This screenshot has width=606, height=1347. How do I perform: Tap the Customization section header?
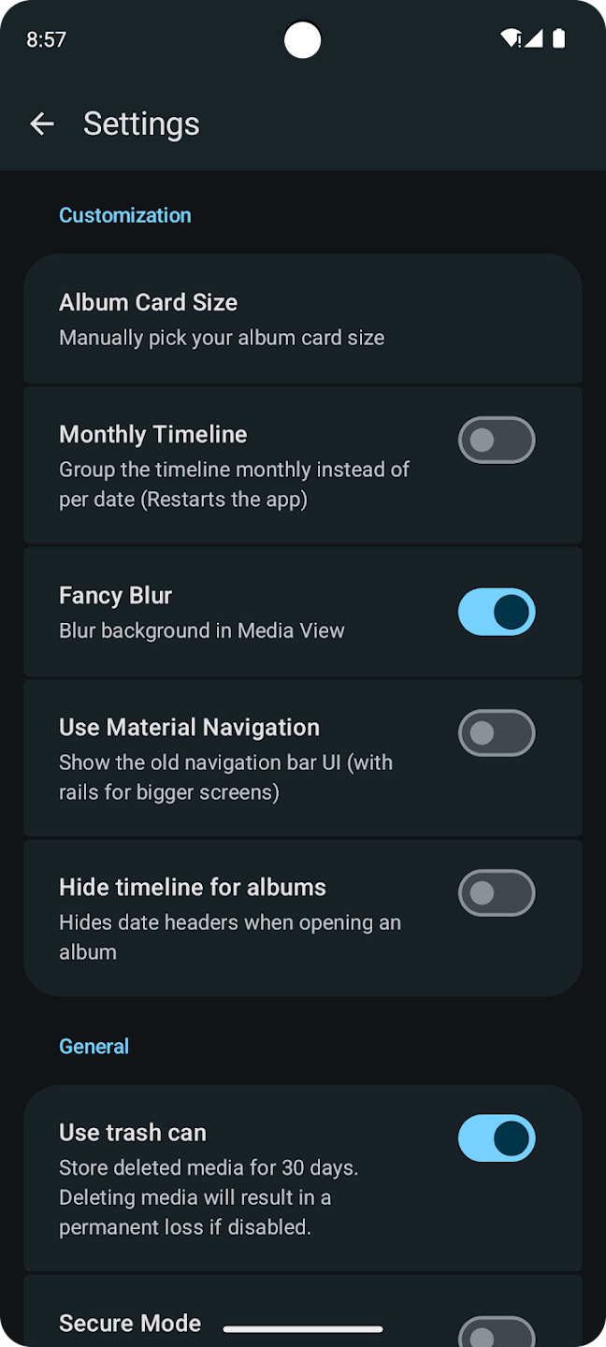point(125,215)
